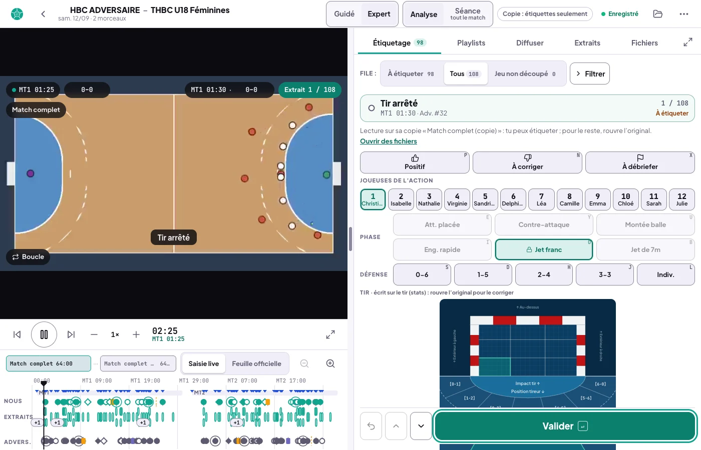Click the Valider button
Screen dimensions: 701x450
pos(565,426)
